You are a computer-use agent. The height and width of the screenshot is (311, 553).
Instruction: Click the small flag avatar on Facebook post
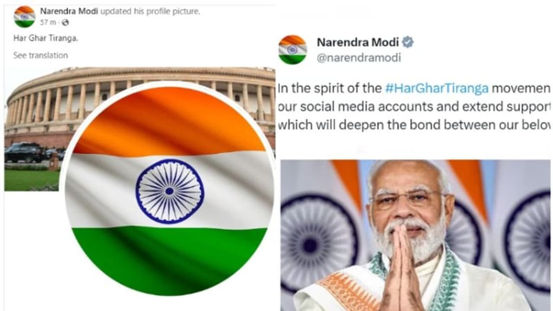coord(24,16)
